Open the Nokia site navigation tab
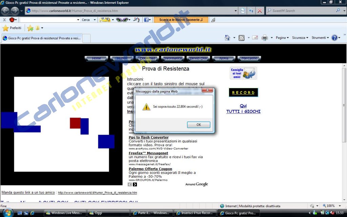Screen dimensions: 347x217 224,58
